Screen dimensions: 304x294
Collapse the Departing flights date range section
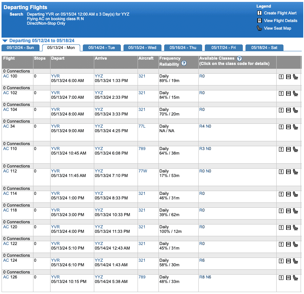pyautogui.click(x=5, y=41)
